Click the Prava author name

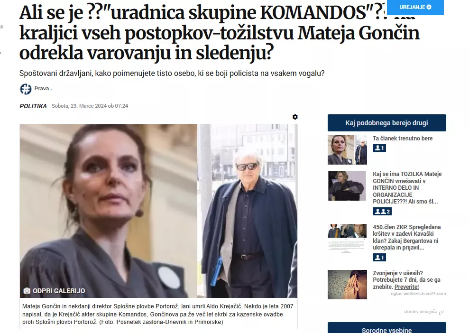(43, 89)
